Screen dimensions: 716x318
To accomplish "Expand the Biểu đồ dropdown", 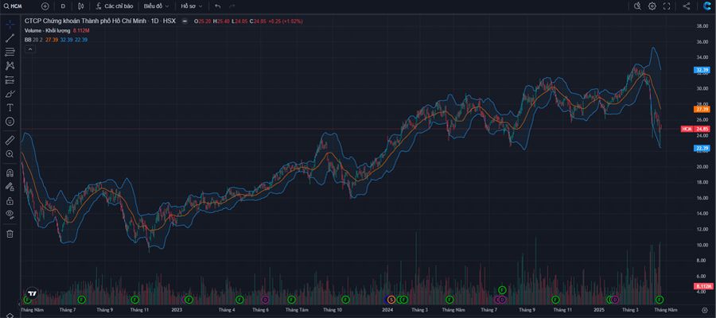I will 155,6.
